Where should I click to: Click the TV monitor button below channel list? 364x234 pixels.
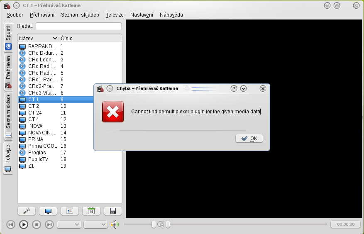pyautogui.click(x=48, y=211)
